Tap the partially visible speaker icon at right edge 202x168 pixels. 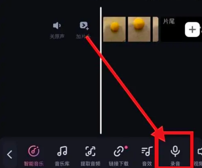click(x=200, y=152)
